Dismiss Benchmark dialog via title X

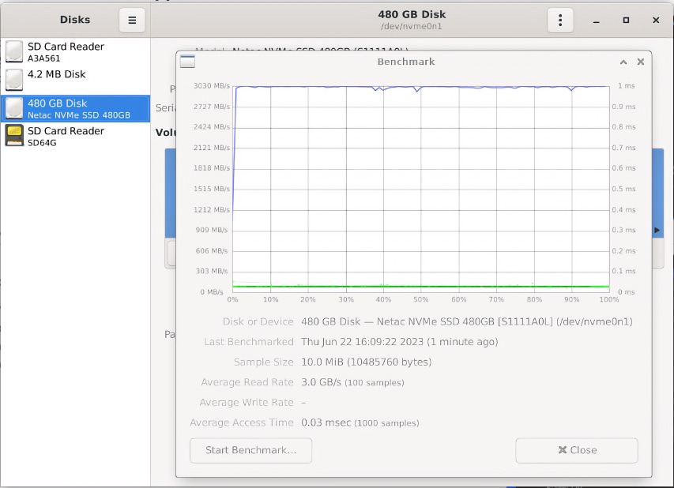(641, 62)
